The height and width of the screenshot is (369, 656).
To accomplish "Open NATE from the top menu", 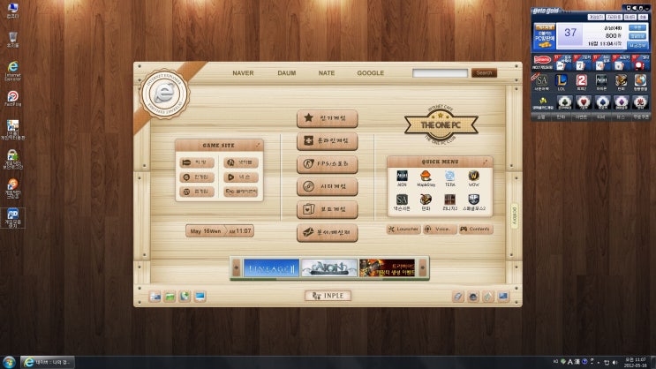I will click(x=327, y=72).
